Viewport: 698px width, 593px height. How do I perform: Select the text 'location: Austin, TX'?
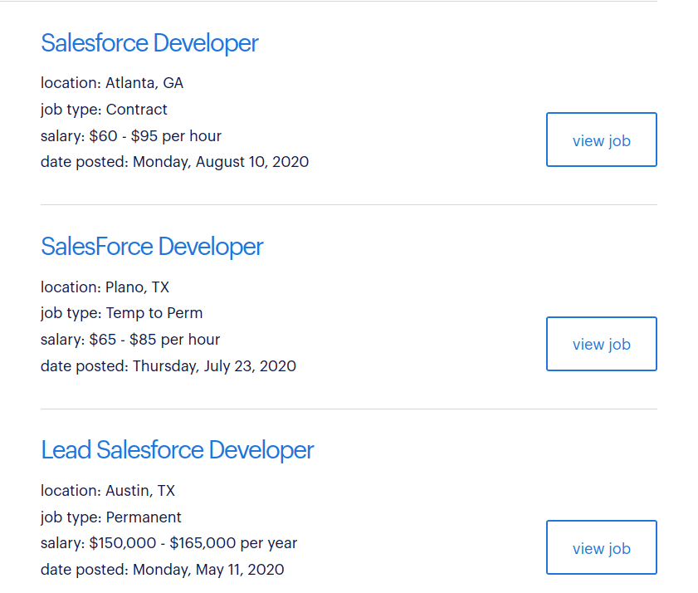pos(108,491)
